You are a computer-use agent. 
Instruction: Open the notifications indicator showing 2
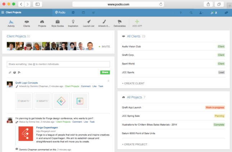click(214, 13)
